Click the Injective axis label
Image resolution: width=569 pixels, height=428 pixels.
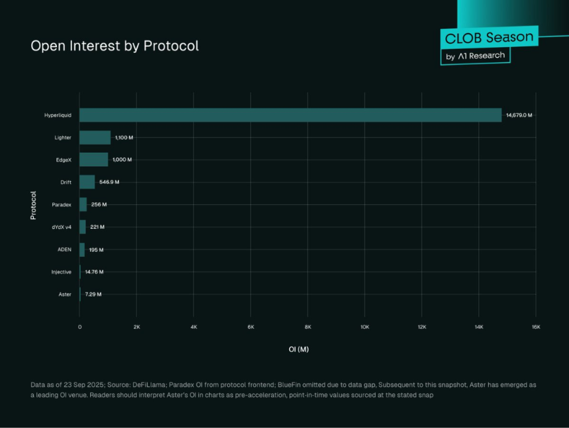pos(62,272)
